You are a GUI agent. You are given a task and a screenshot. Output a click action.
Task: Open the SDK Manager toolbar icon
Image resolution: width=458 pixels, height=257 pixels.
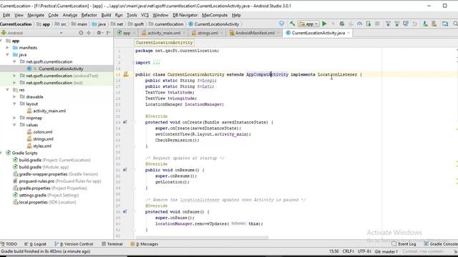pos(434,24)
